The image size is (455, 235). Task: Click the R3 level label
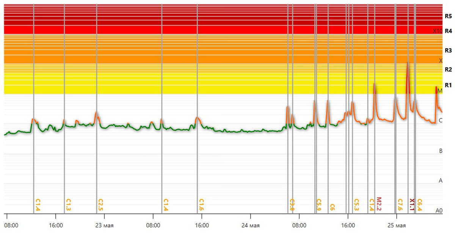pyautogui.click(x=448, y=50)
